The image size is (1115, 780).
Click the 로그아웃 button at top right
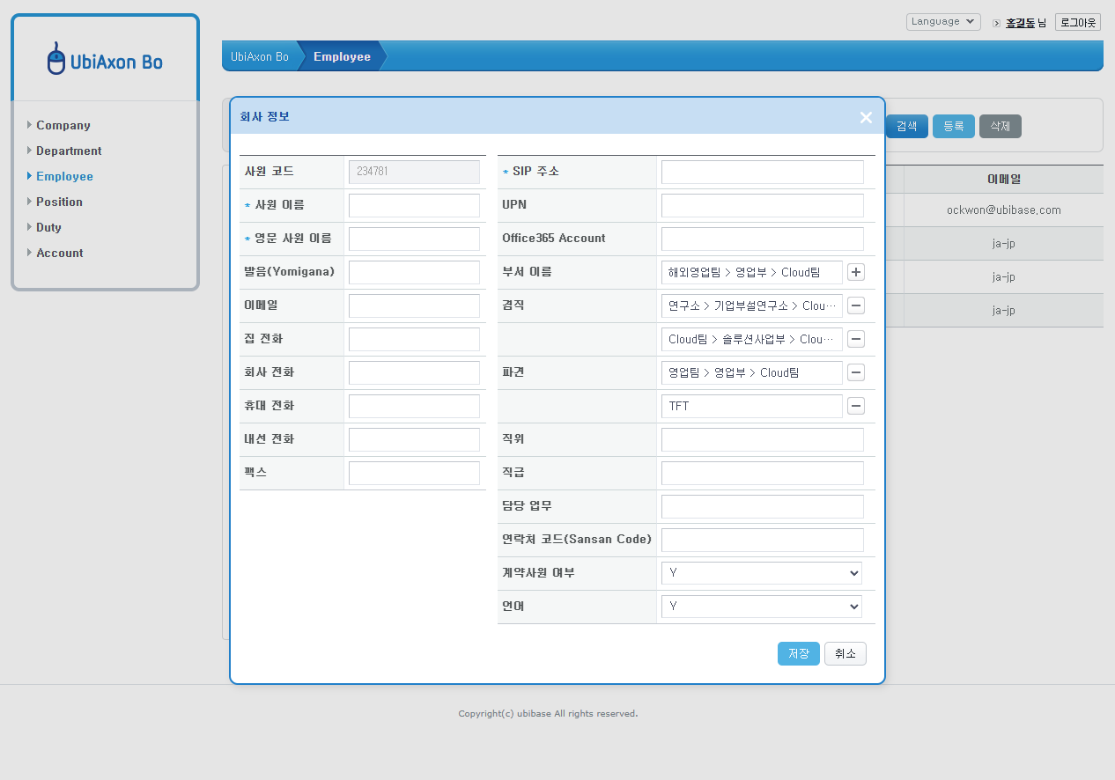pyautogui.click(x=1077, y=21)
